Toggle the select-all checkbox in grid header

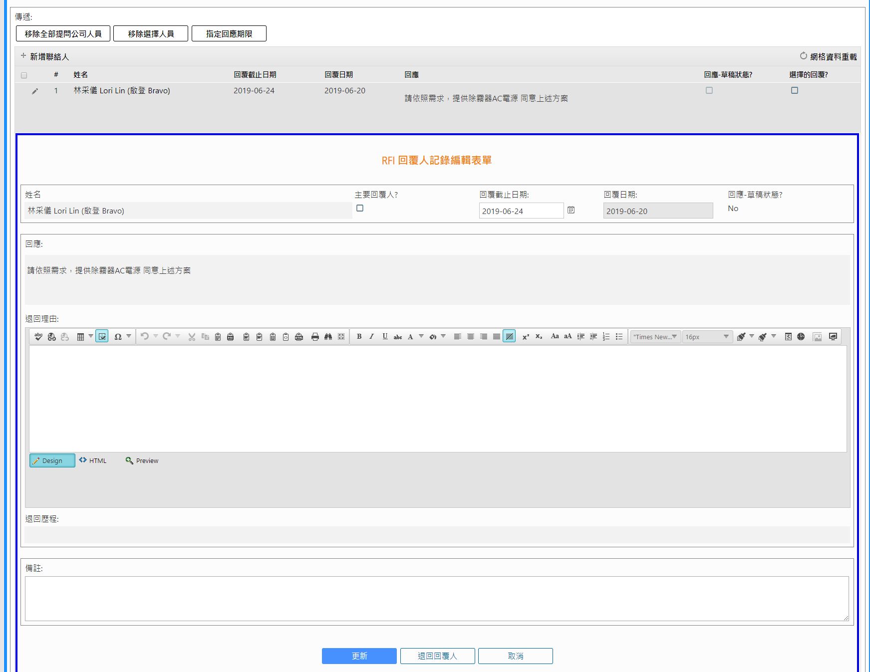[x=24, y=75]
